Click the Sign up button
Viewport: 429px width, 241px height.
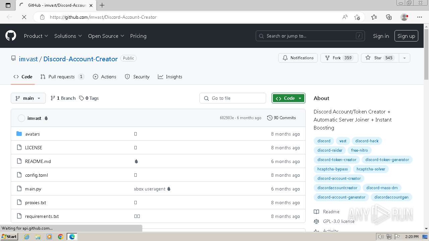[406, 36]
